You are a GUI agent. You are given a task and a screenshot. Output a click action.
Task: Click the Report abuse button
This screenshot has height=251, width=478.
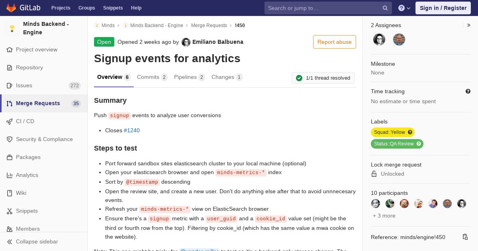[x=335, y=42]
